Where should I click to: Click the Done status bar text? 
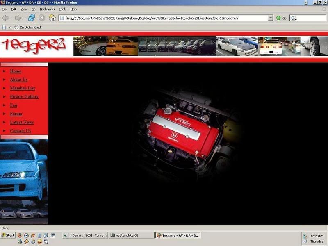coord(5,228)
